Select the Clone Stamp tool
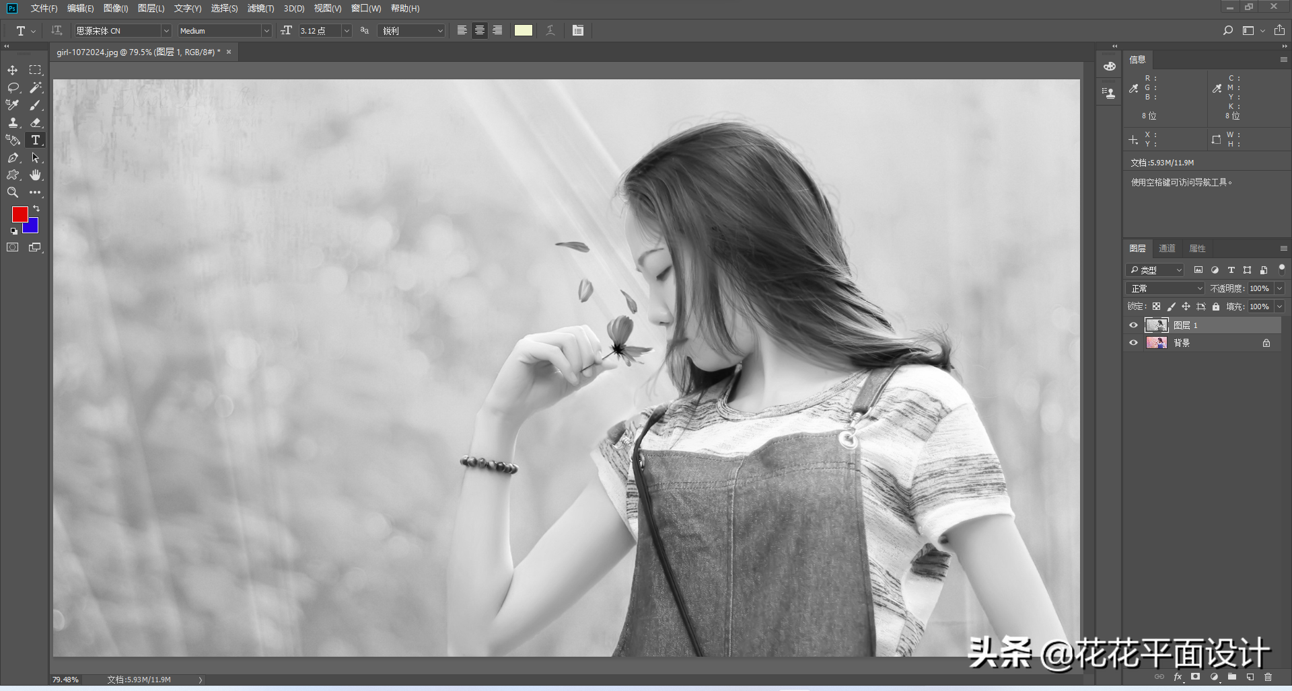 [13, 122]
